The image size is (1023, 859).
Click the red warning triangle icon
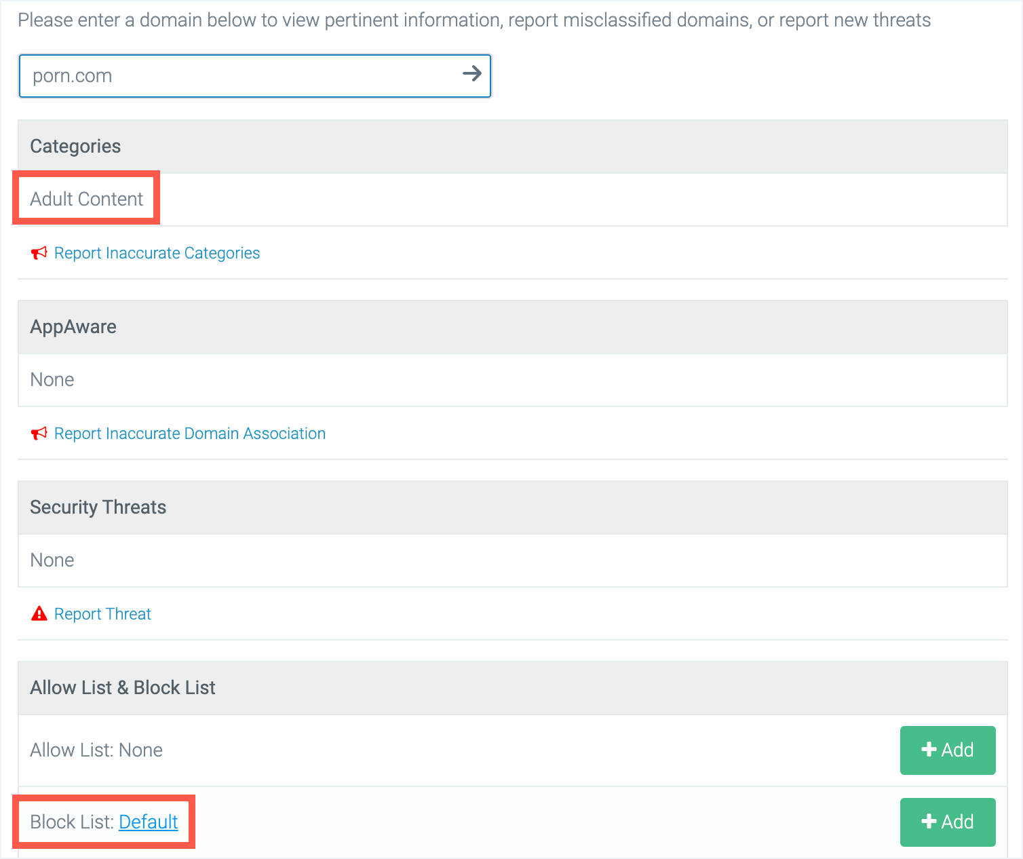click(39, 614)
